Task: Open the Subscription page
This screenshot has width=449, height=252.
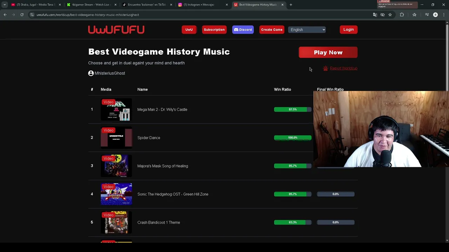Action: click(214, 30)
